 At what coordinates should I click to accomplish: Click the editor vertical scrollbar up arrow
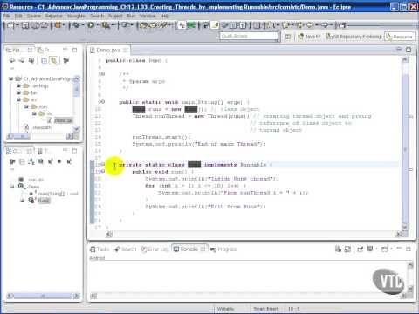point(405,60)
